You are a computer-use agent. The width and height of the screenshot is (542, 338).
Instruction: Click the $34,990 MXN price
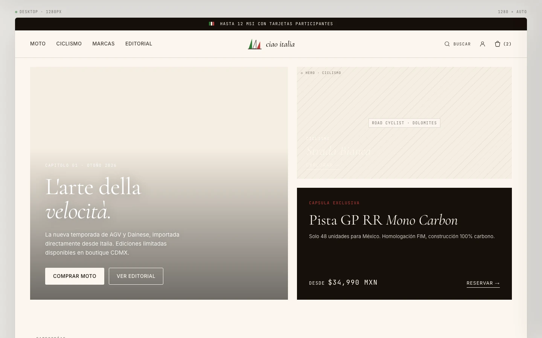(x=353, y=282)
